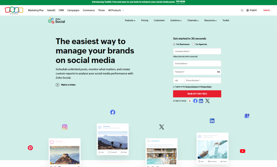Image resolution: width=277 pixels, height=167 pixels.
Task: Click the Pinterest icon
Action: tap(30, 148)
